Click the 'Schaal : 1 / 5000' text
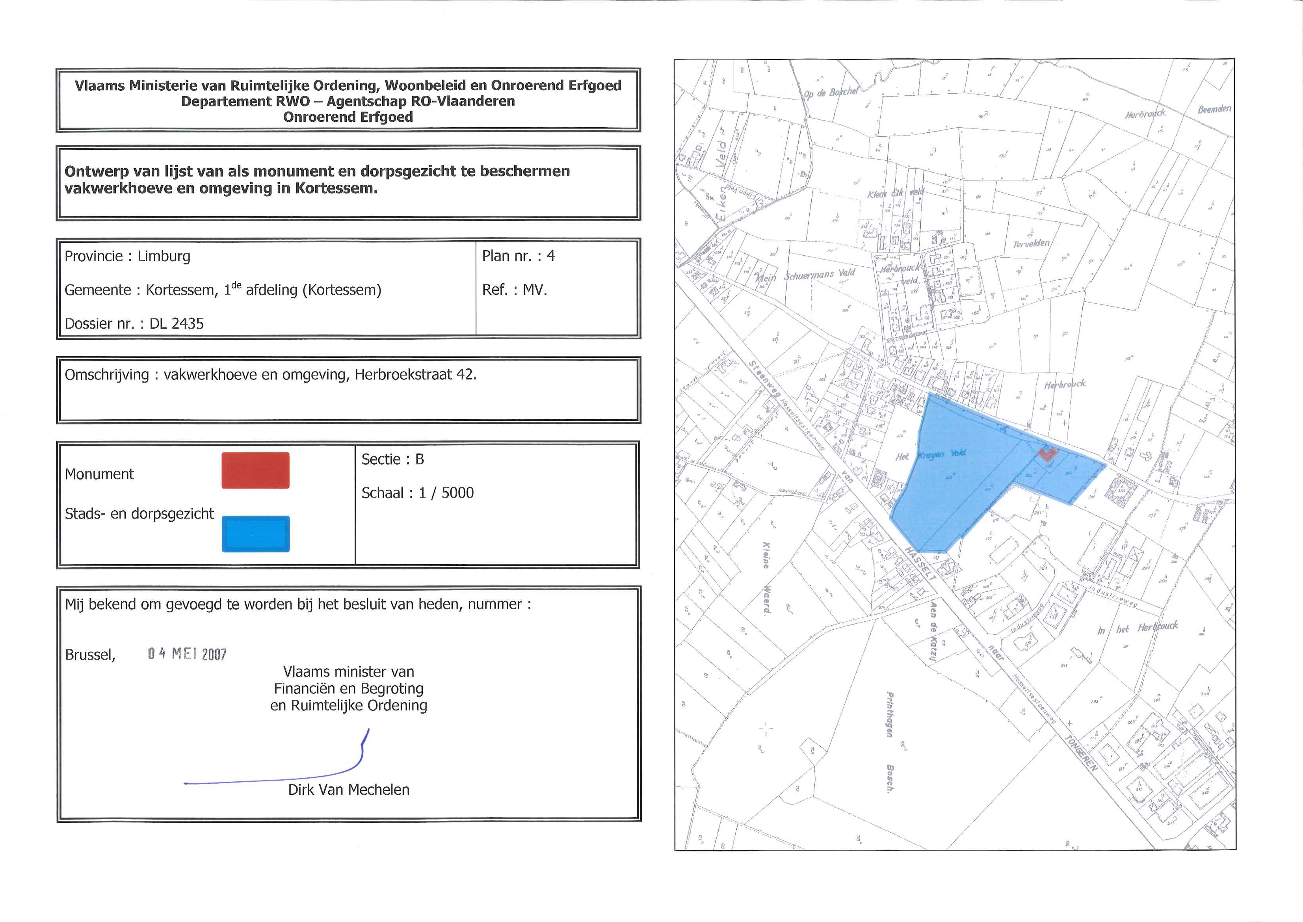1303x922 pixels. coord(417,493)
